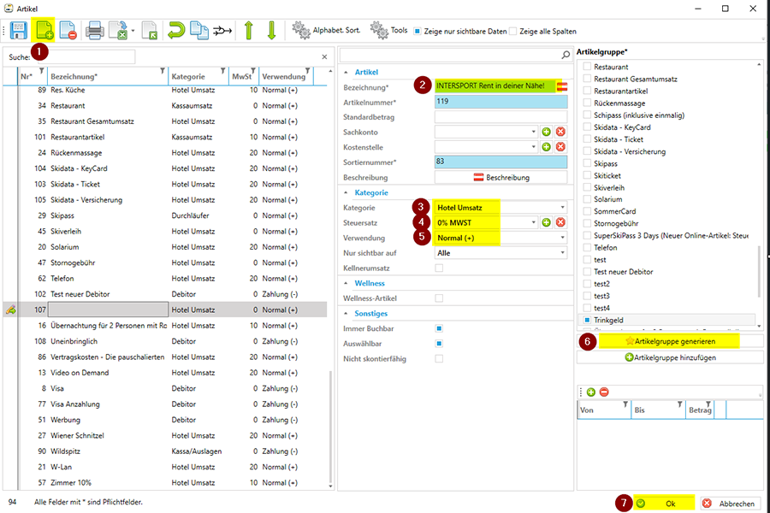Click the new article icon
770x513 pixels.
pos(44,32)
